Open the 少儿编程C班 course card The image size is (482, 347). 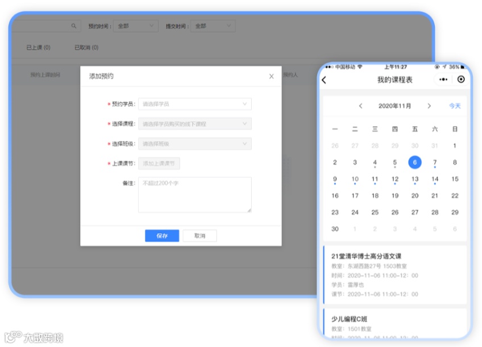[x=395, y=323]
